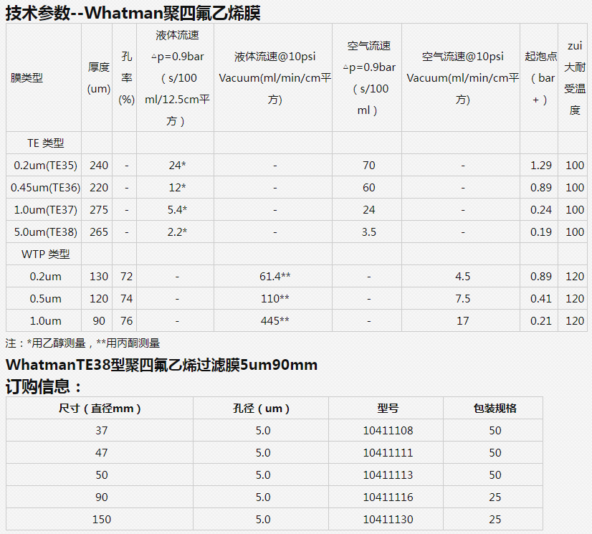This screenshot has height=534, width=592.
Task: Click the "0.45um(TE36)" row label
Action: point(46,188)
